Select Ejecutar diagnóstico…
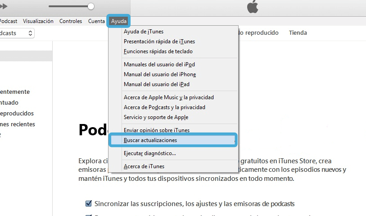The height and width of the screenshot is (216, 366). click(173, 153)
